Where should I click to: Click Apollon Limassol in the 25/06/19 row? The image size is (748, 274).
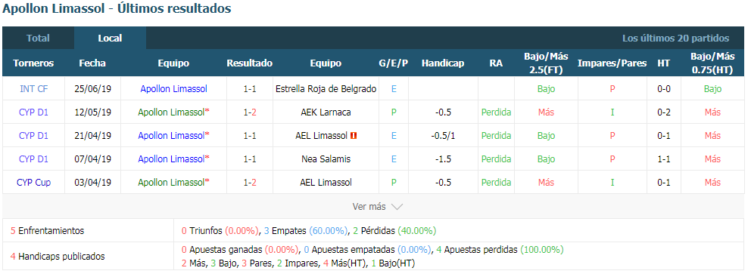click(173, 88)
